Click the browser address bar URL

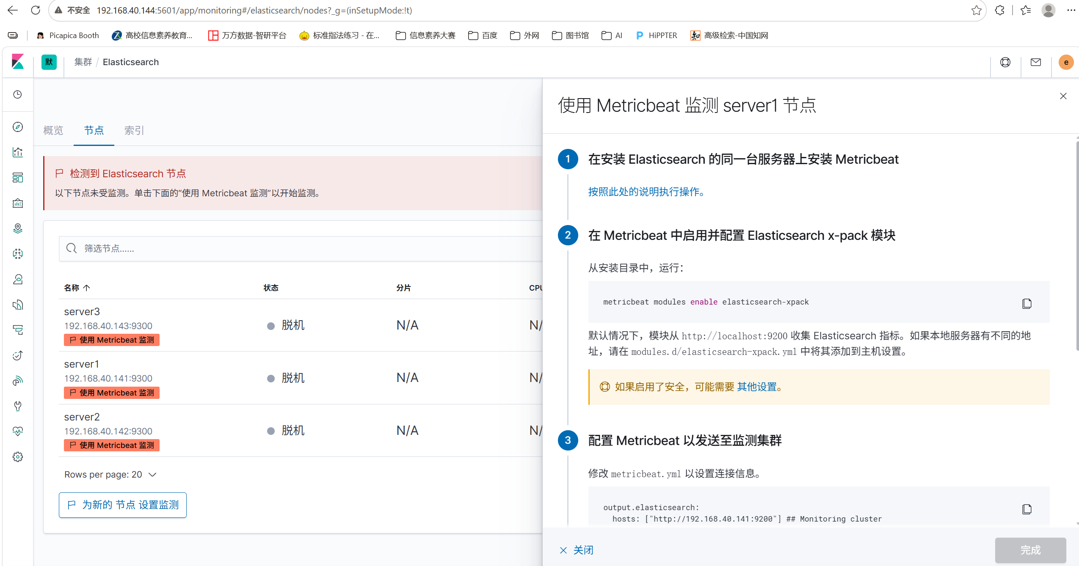[254, 10]
